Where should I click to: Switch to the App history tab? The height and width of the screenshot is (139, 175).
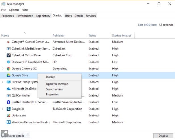pyautogui.click(x=43, y=16)
